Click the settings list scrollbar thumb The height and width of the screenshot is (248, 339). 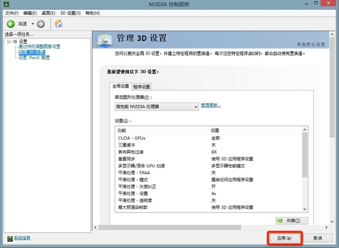[x=305, y=155]
